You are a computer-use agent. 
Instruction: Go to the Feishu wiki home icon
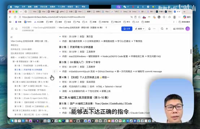[17, 29]
